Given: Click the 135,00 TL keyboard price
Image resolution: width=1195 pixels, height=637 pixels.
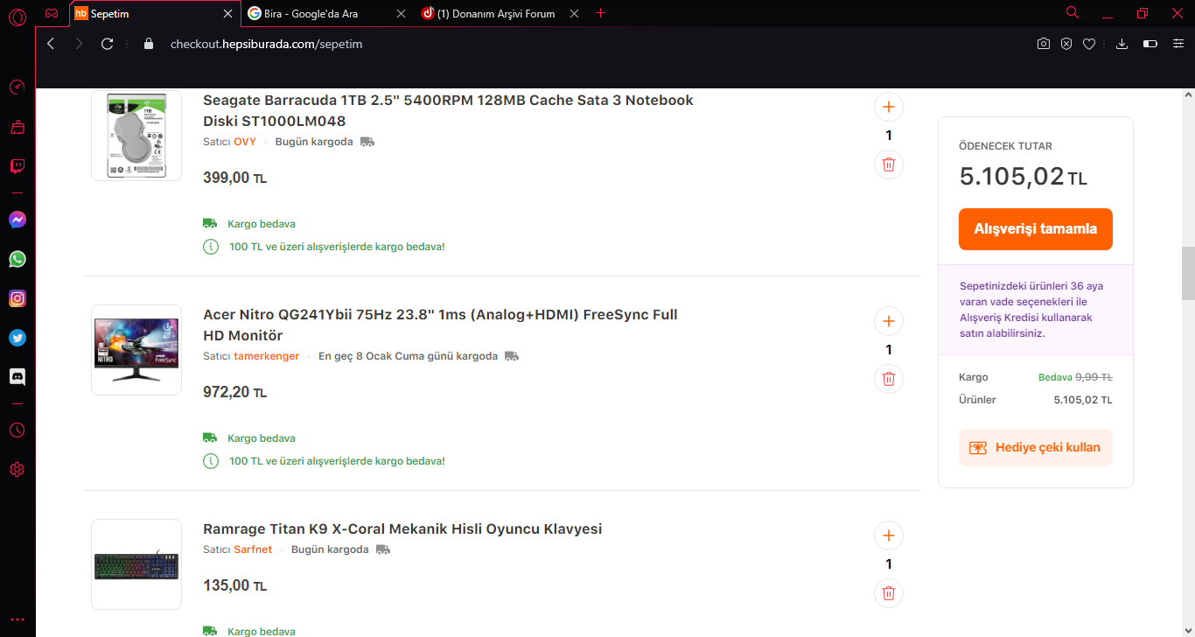Looking at the screenshot, I should (234, 585).
